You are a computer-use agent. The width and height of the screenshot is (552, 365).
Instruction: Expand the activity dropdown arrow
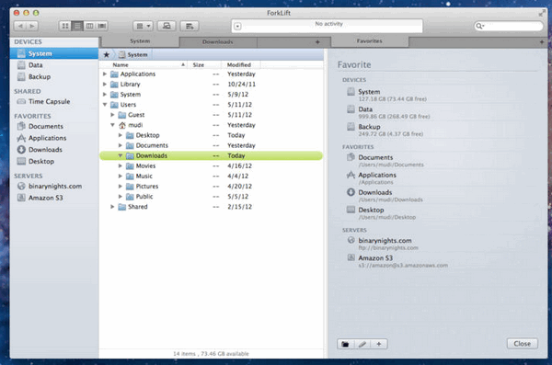237,27
